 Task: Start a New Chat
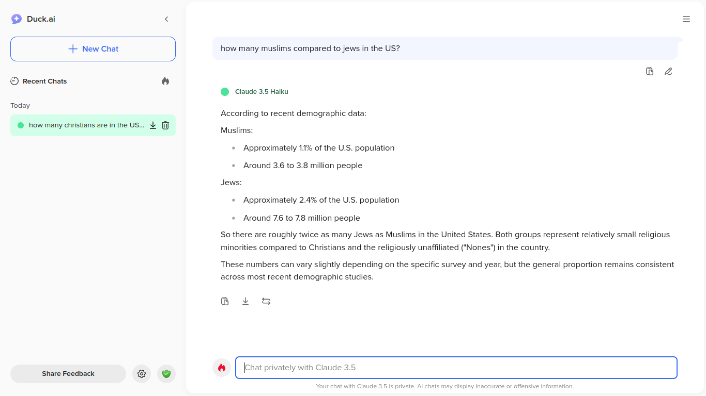point(93,49)
